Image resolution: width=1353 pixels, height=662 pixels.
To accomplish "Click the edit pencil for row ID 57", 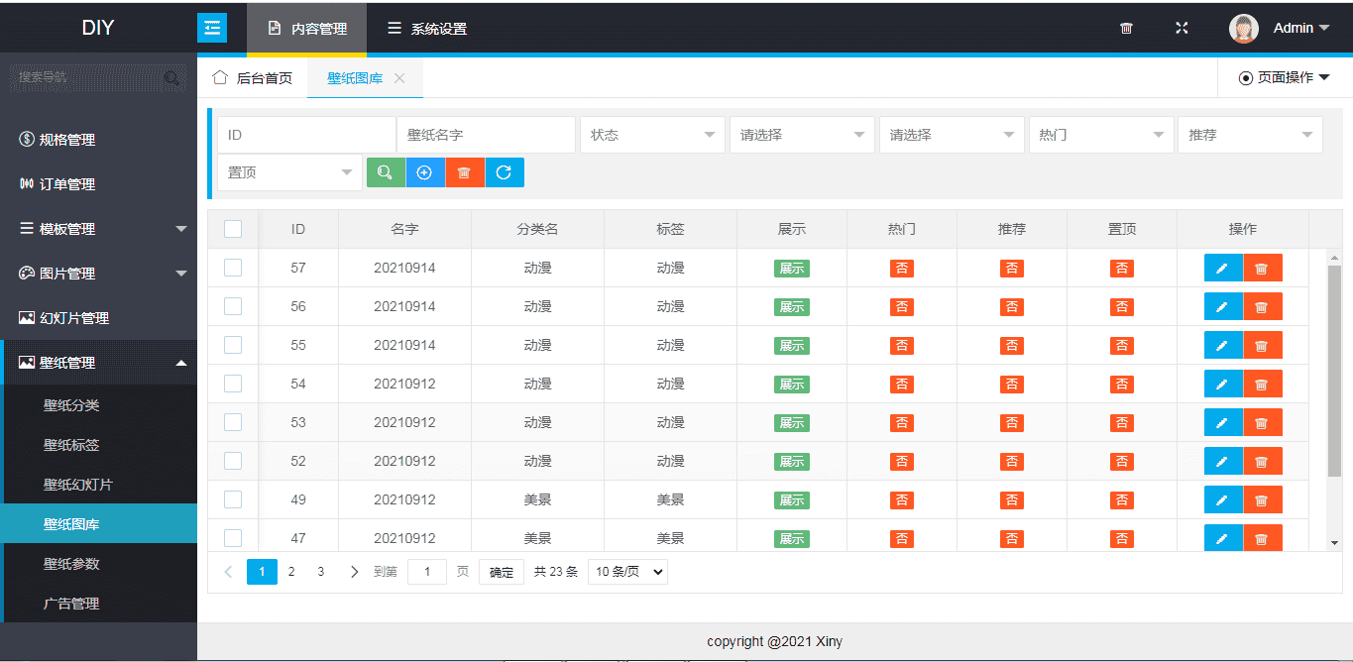I will (x=1222, y=269).
